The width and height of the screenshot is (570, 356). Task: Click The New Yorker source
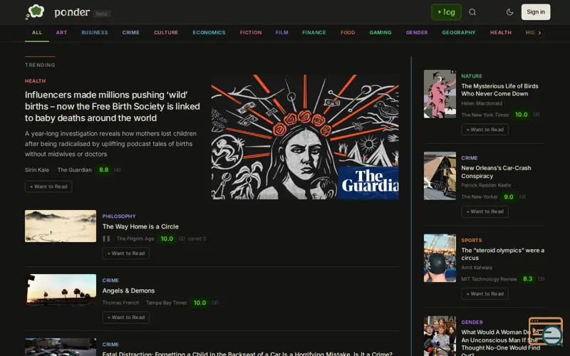coord(480,197)
